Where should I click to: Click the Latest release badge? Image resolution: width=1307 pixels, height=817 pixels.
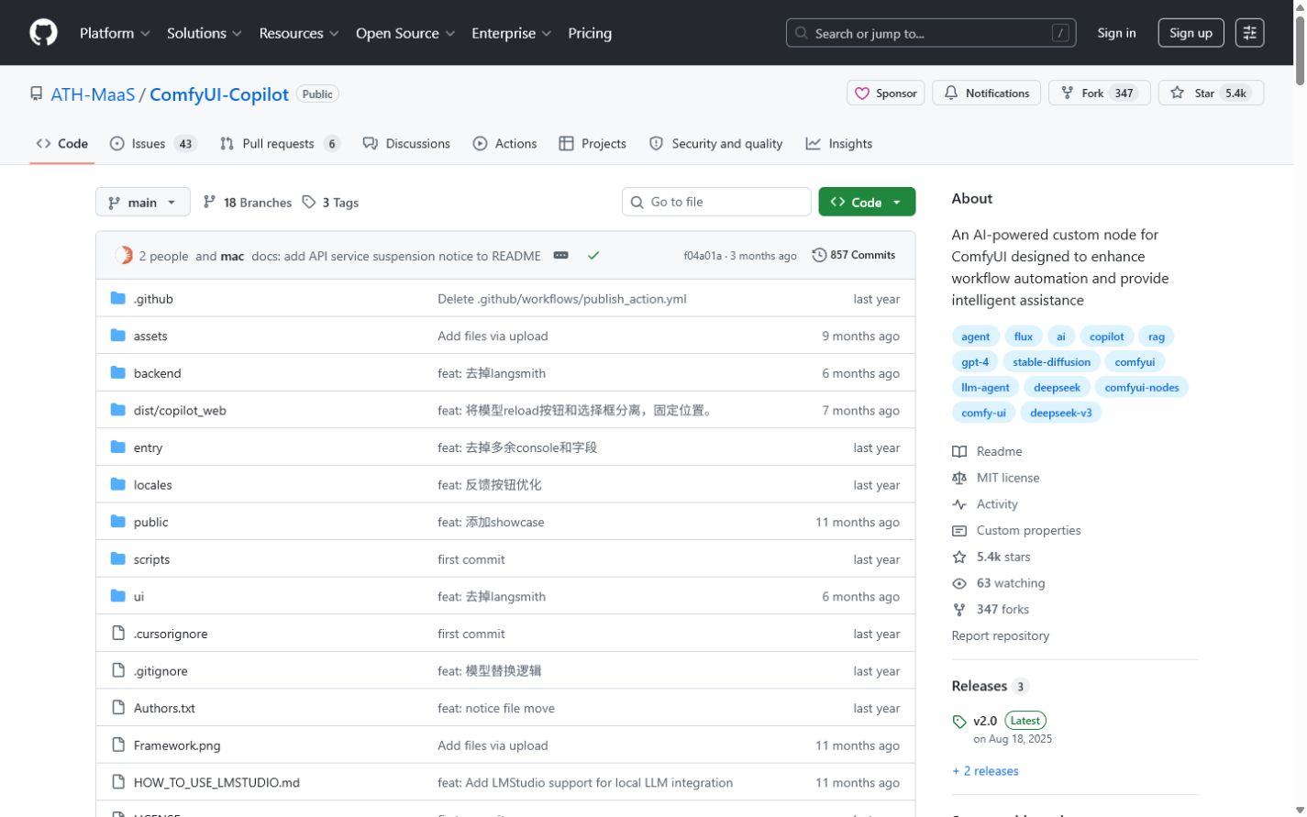click(x=1025, y=721)
